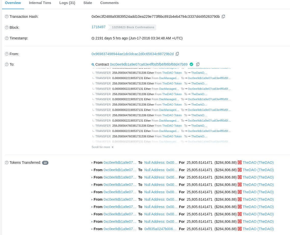The image size is (290, 235).
Task: Open the Block help tooltip
Action: pyautogui.click(x=7, y=27)
